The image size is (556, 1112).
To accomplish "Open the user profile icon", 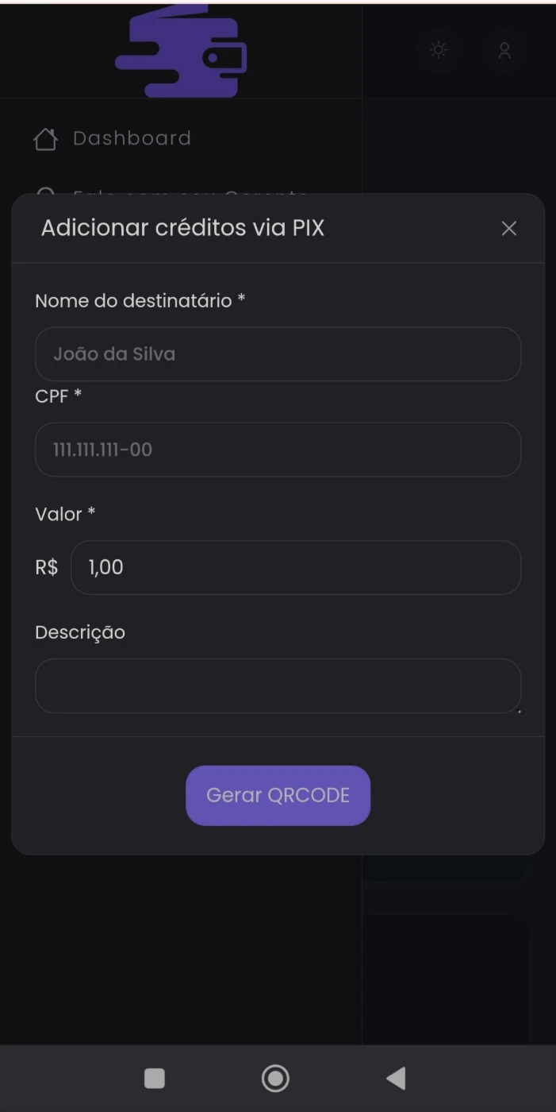I will coord(504,50).
